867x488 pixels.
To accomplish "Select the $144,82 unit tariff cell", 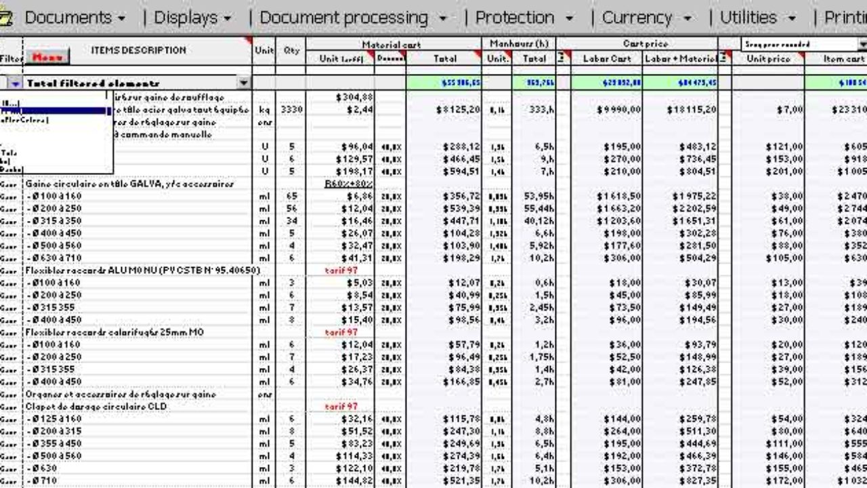I will [x=340, y=481].
